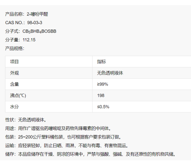Click the 产品规格 heading
This screenshot has height=166, width=191.
(x=15, y=48)
